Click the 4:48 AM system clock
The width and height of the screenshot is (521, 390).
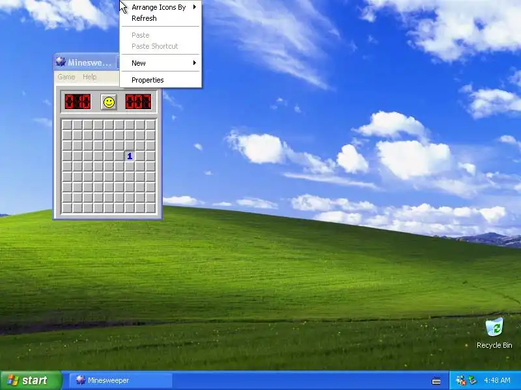tap(497, 380)
